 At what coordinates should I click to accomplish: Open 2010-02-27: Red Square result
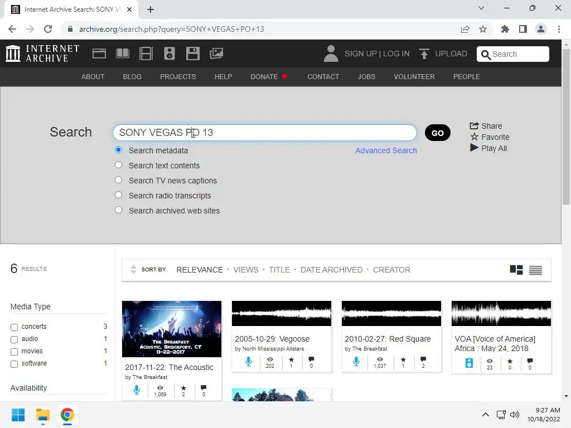click(388, 339)
